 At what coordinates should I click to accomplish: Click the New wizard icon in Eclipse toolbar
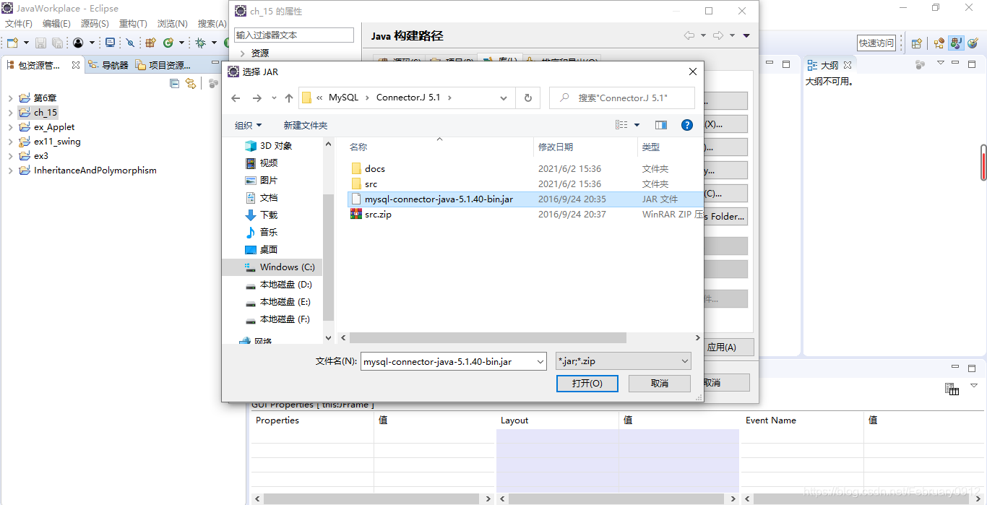pos(12,43)
